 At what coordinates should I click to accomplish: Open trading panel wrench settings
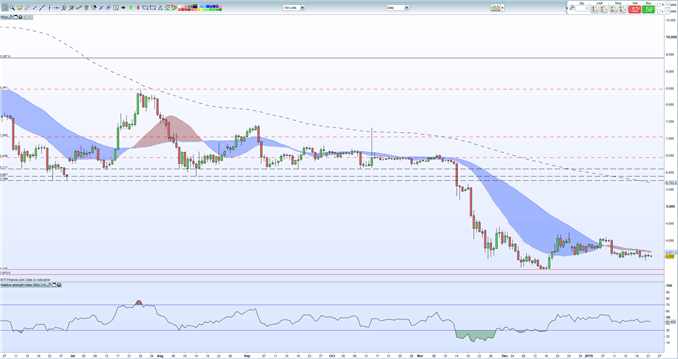pos(572,7)
